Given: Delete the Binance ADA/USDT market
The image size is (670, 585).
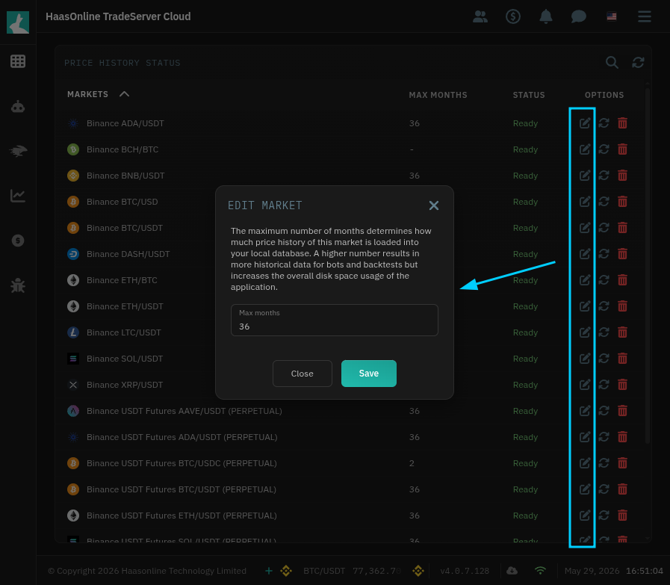Looking at the screenshot, I should [623, 123].
